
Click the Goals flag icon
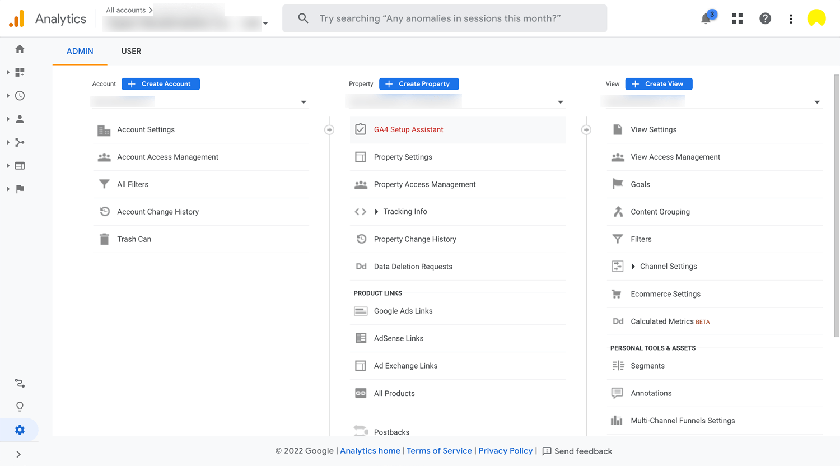pyautogui.click(x=618, y=184)
